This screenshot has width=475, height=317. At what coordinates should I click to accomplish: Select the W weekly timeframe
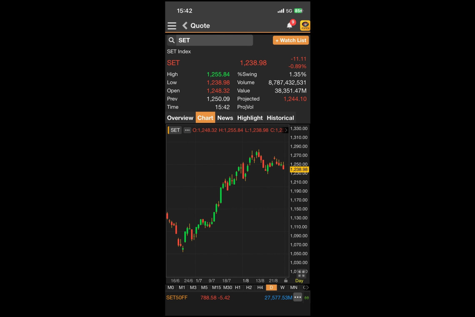pyautogui.click(x=282, y=287)
